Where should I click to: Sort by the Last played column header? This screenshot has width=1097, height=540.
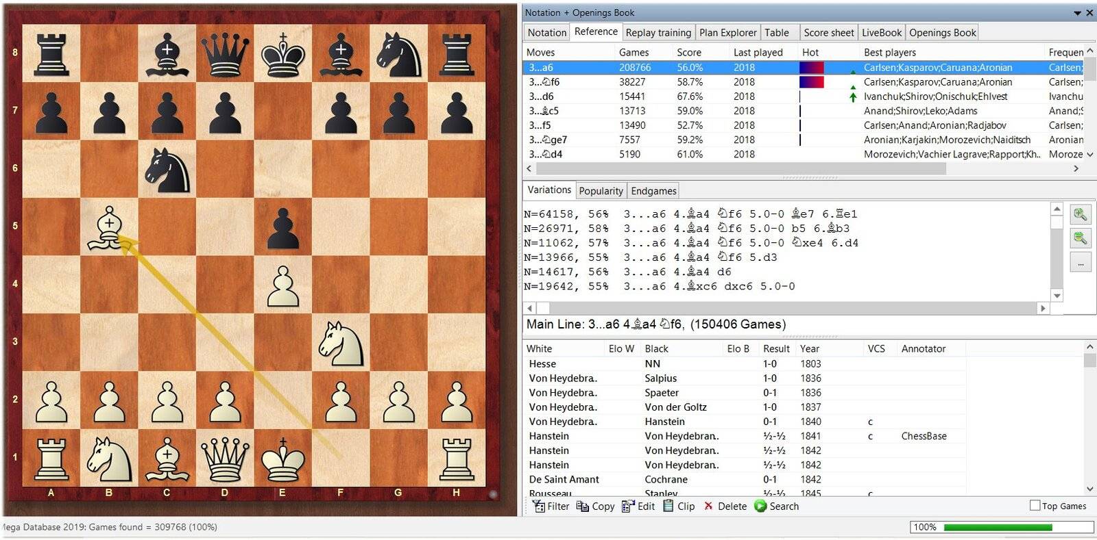click(758, 52)
